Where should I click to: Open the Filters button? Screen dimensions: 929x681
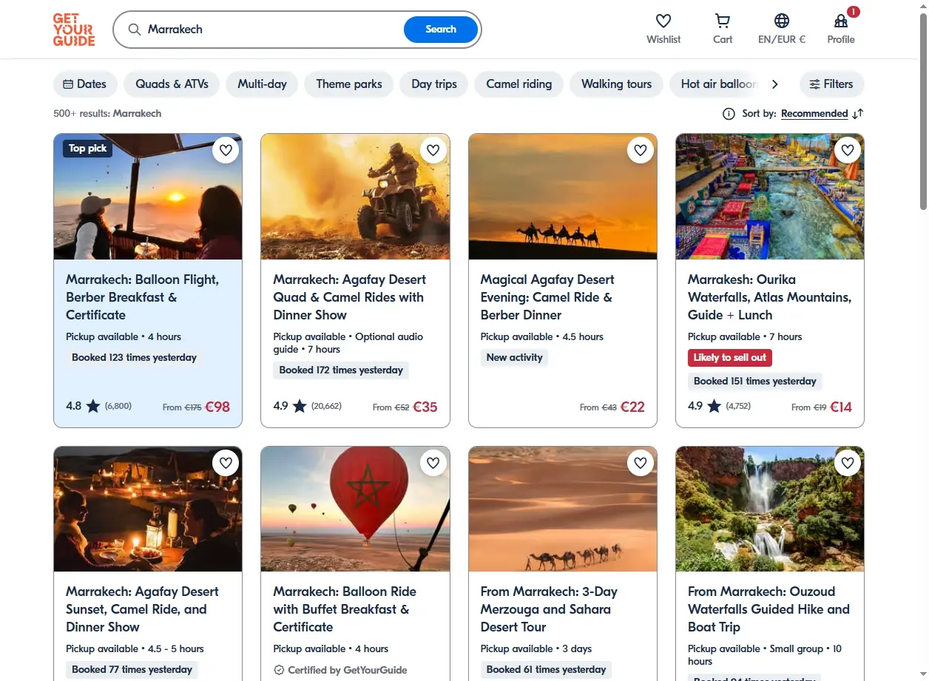831,84
